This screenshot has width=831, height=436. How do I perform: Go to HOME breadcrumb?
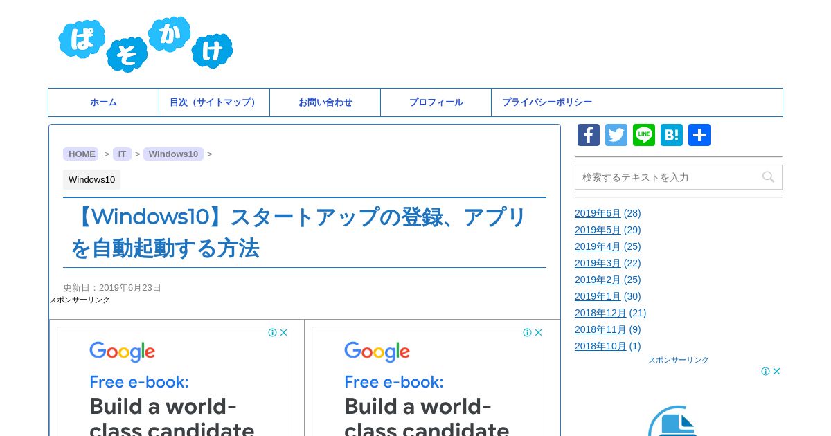81,154
